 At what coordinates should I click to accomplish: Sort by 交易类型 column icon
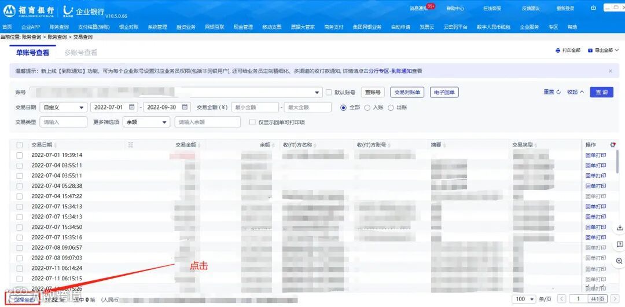point(536,145)
